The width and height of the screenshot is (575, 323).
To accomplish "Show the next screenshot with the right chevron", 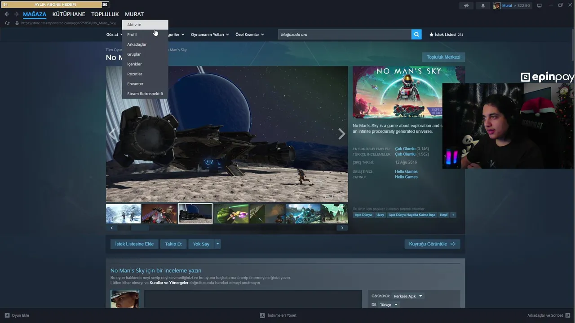I will [341, 134].
